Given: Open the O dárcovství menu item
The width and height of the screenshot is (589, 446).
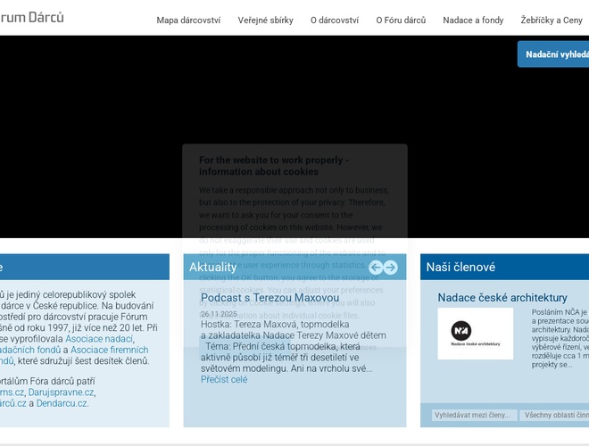Looking at the screenshot, I should click(335, 20).
